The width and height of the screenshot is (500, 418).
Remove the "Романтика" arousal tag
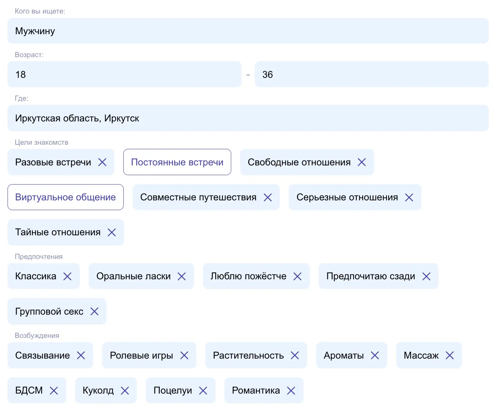click(x=291, y=390)
